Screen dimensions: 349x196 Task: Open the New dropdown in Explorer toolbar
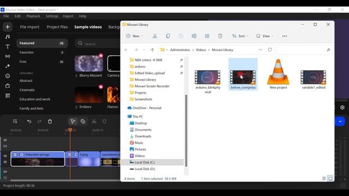tap(135, 36)
